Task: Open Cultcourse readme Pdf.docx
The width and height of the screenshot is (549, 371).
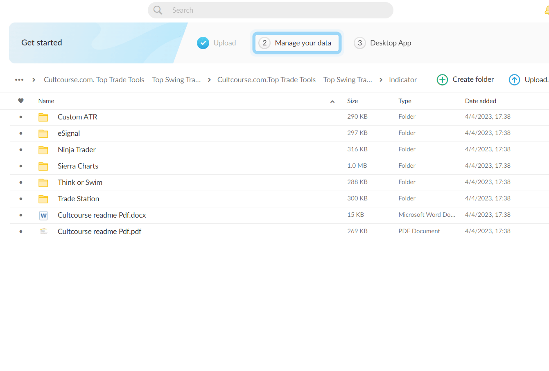Action: pyautogui.click(x=102, y=215)
